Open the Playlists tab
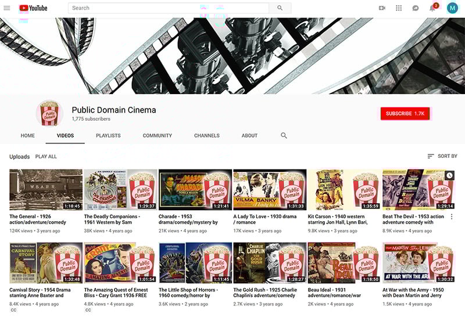 [108, 135]
